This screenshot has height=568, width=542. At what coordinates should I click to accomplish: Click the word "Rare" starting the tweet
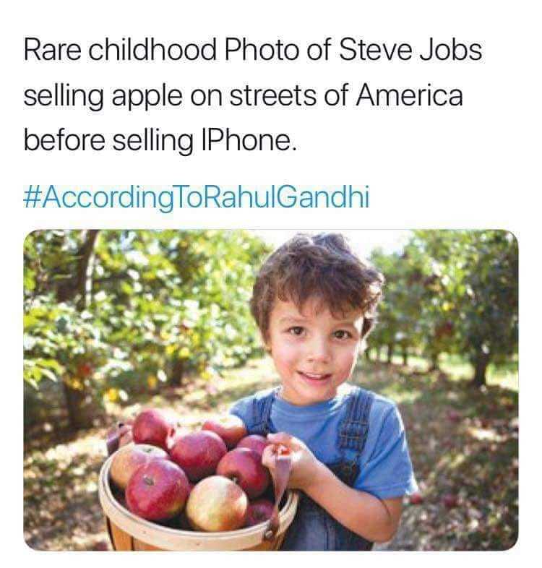click(52, 50)
